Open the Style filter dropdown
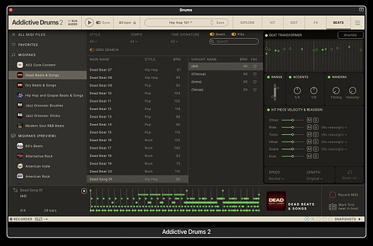The image size is (373, 246). pos(93,41)
